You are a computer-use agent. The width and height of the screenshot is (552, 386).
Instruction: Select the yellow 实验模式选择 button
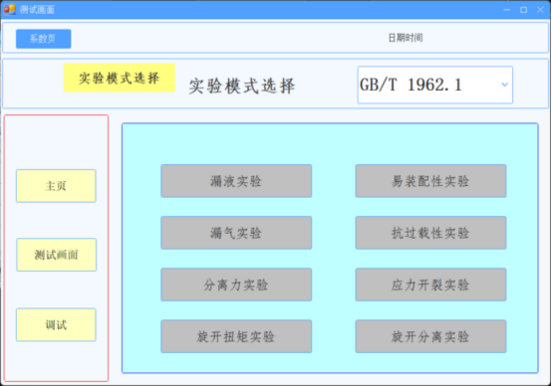coord(120,78)
